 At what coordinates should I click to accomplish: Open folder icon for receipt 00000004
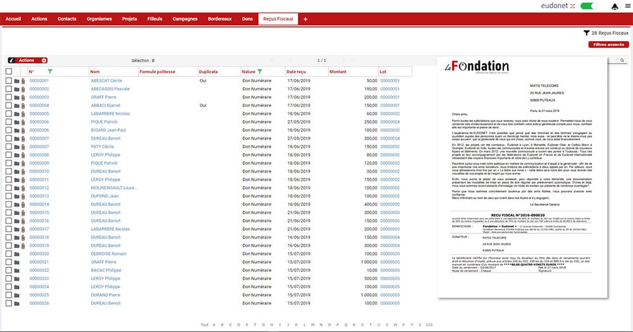[16, 106]
